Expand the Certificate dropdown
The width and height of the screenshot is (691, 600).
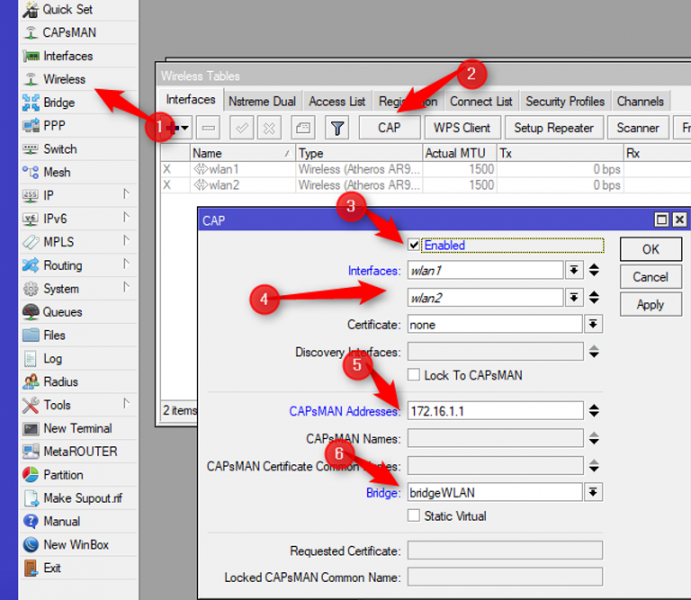pos(593,324)
